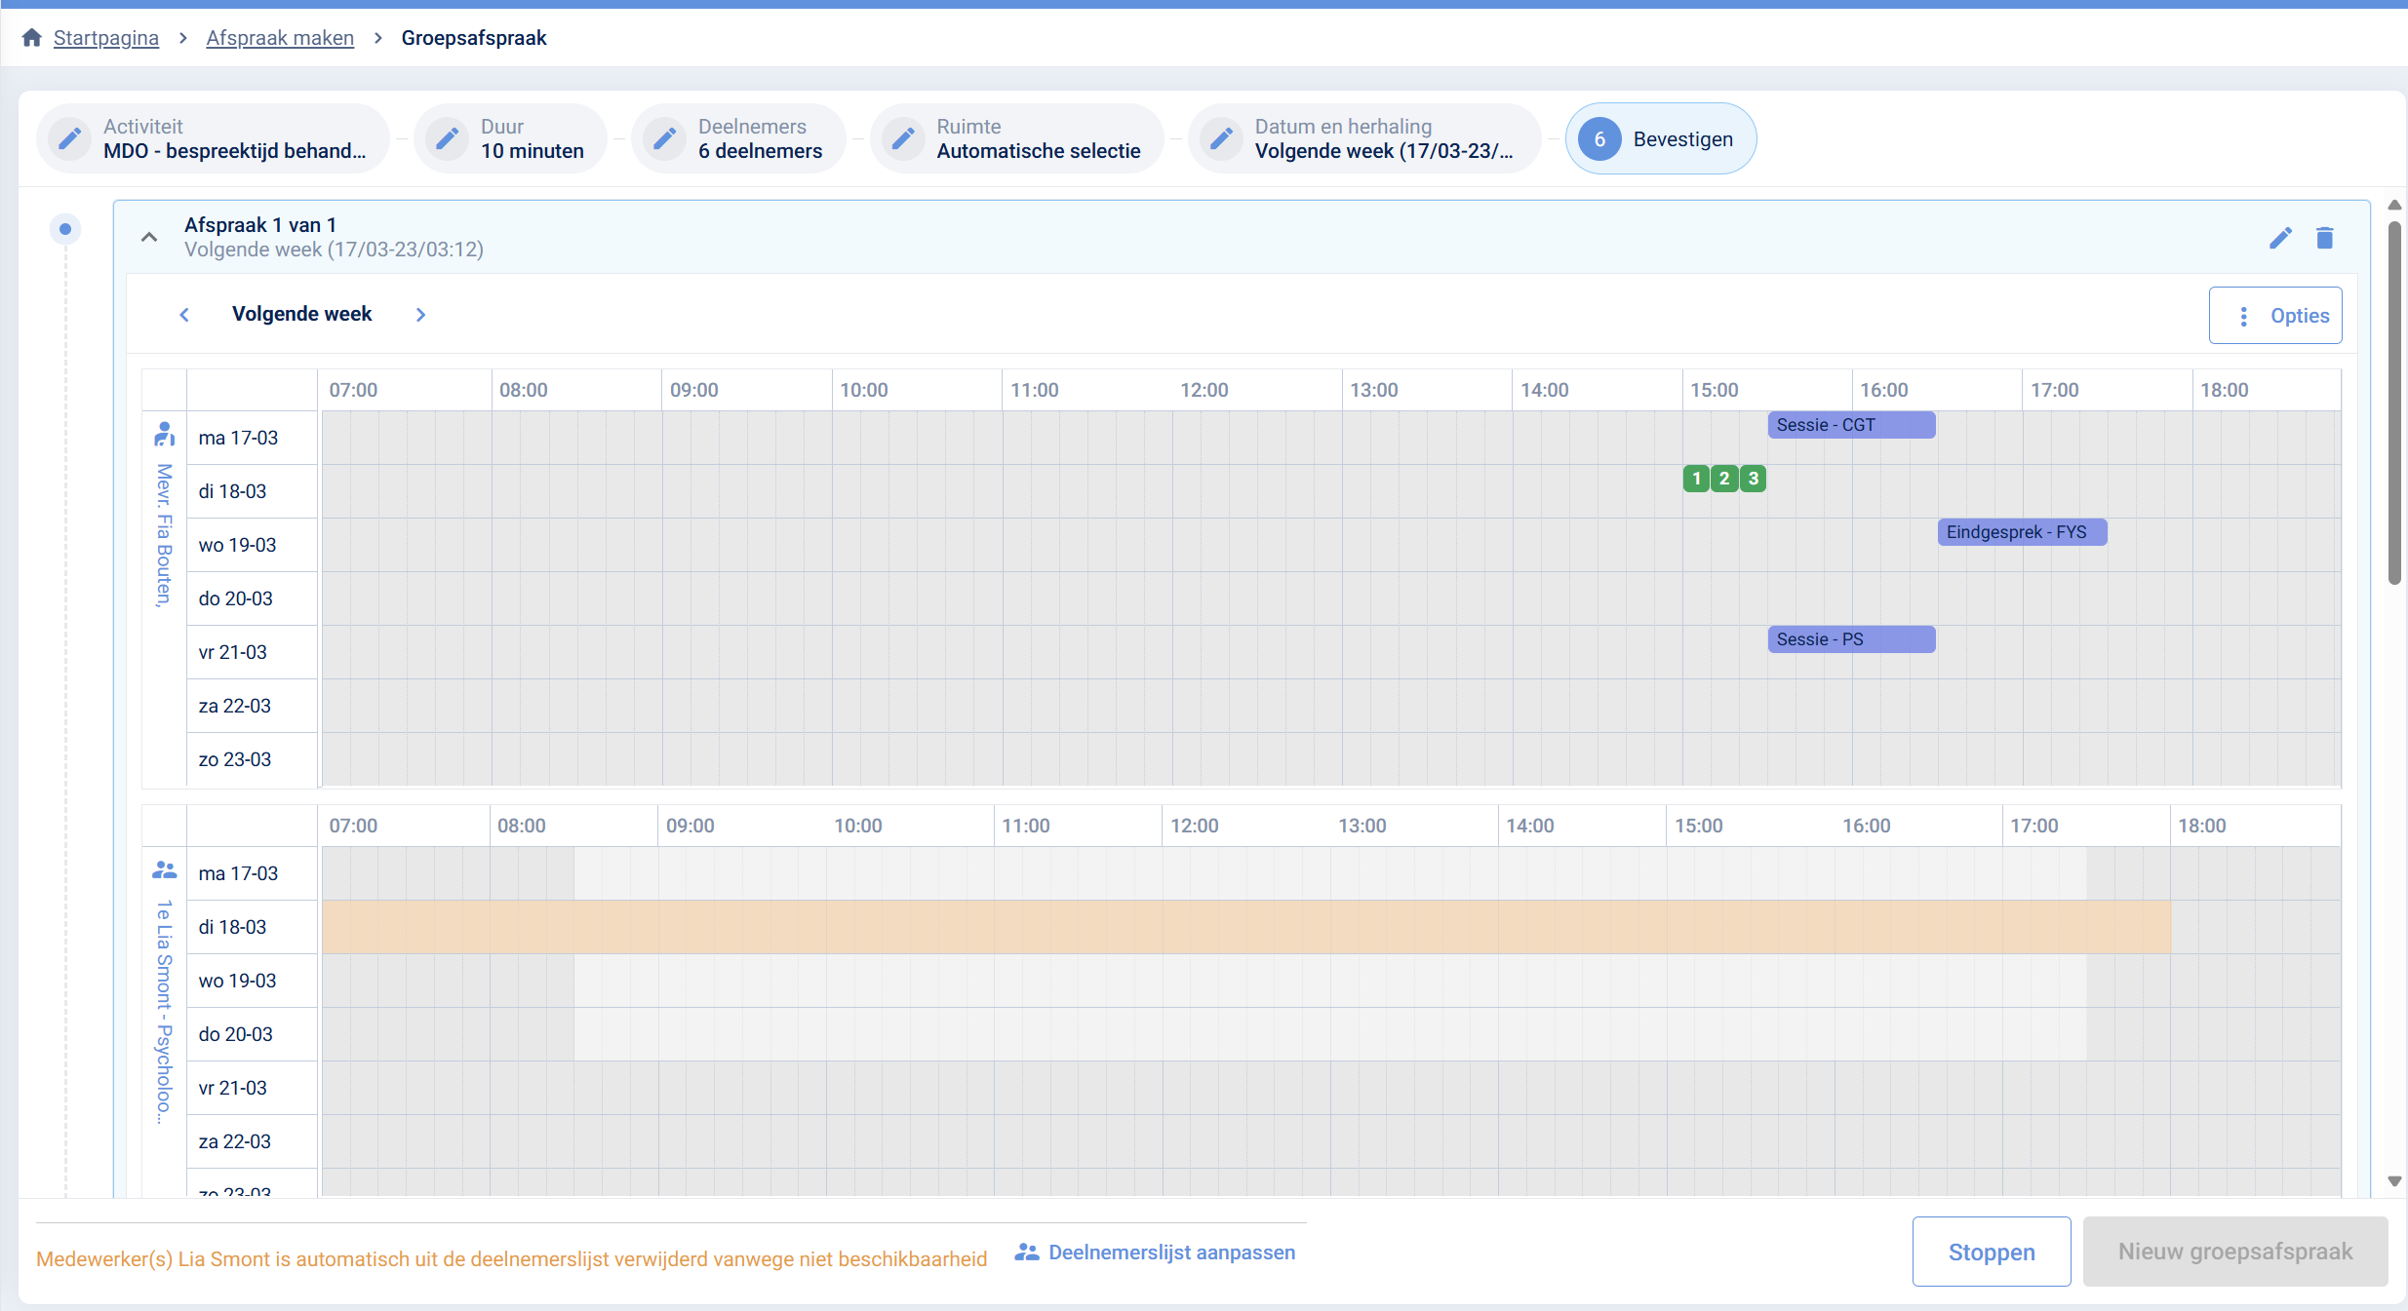Screen dimensions: 2408x1311
Task: Edit the Ruimte step pencil icon
Action: [x=903, y=138]
